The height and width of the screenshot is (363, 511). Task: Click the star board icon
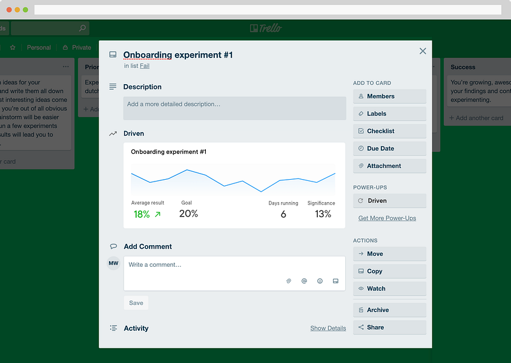[13, 48]
